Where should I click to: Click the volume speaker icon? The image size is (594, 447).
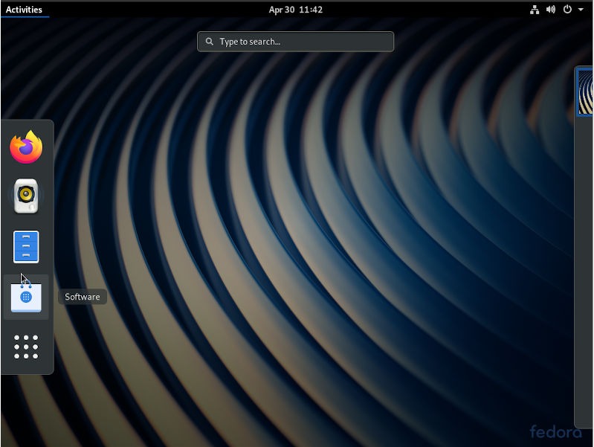pos(551,10)
